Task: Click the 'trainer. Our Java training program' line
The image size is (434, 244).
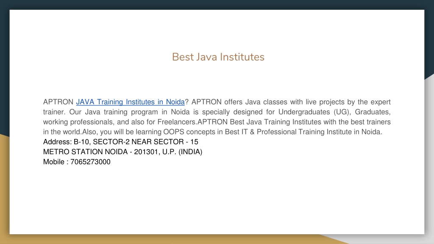Action: [x=217, y=112]
